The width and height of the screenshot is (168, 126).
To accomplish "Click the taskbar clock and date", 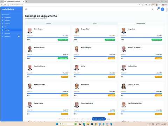I will [x=163, y=124].
